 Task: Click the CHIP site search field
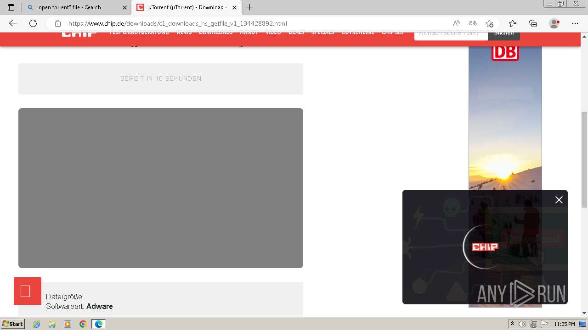pyautogui.click(x=451, y=35)
